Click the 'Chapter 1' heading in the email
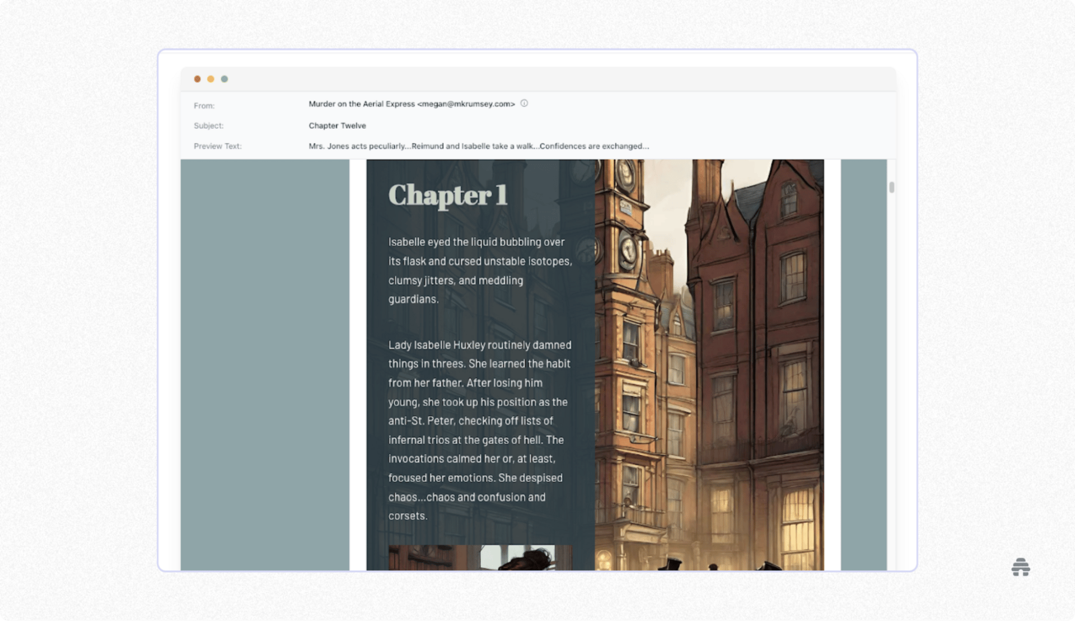 448,195
